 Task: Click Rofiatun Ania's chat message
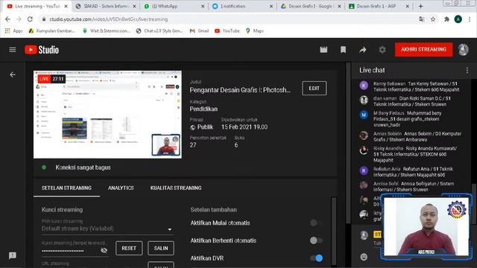(x=413, y=172)
